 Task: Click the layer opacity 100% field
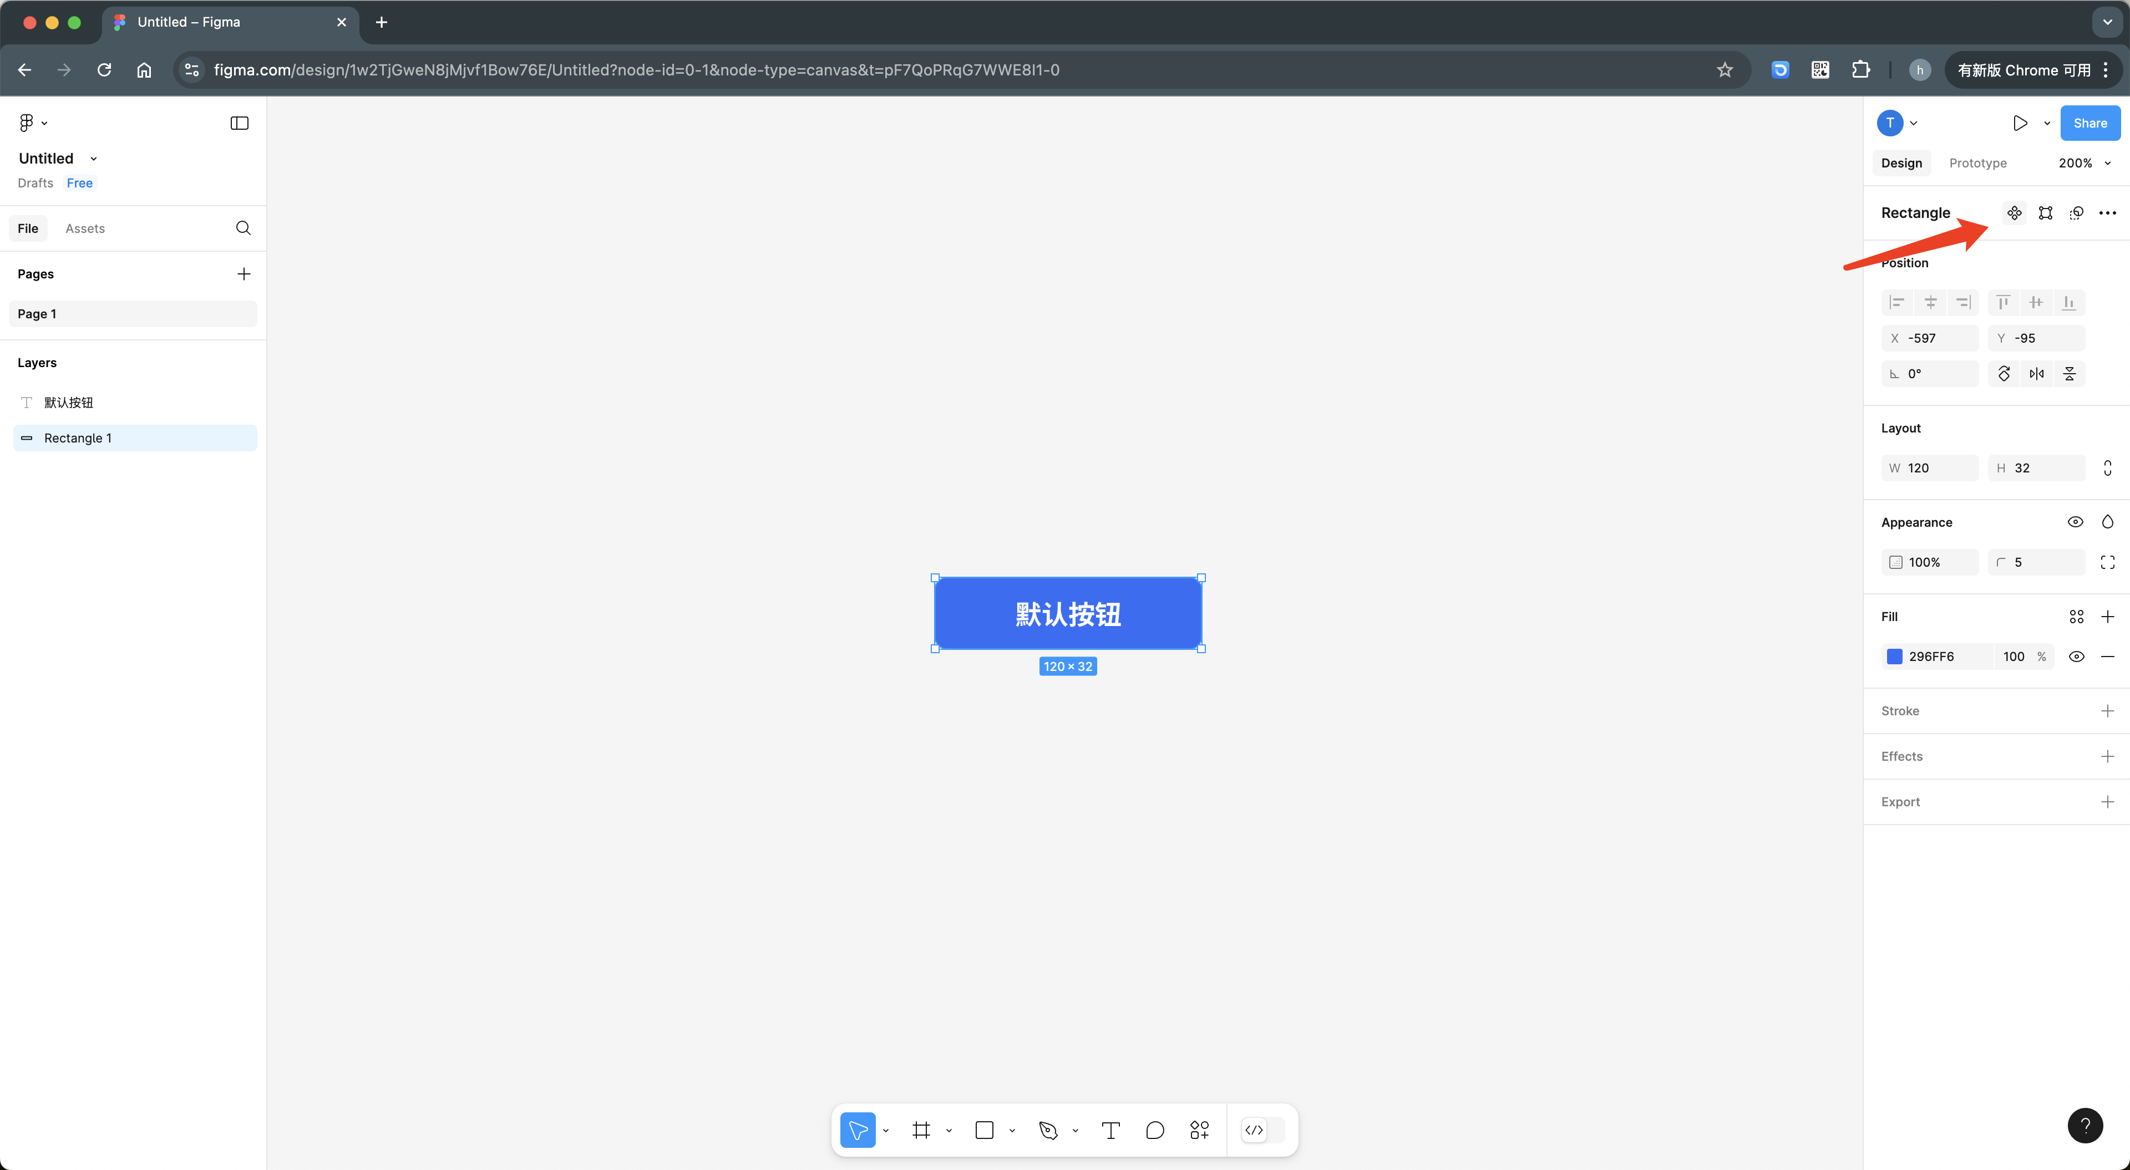pyautogui.click(x=1930, y=562)
